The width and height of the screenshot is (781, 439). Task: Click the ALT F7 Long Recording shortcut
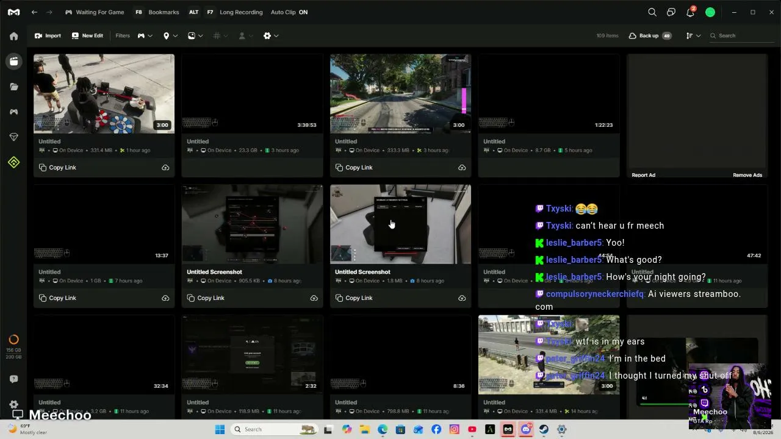[225, 12]
